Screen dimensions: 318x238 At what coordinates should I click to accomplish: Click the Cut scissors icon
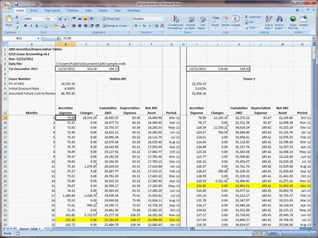pos(17,17)
